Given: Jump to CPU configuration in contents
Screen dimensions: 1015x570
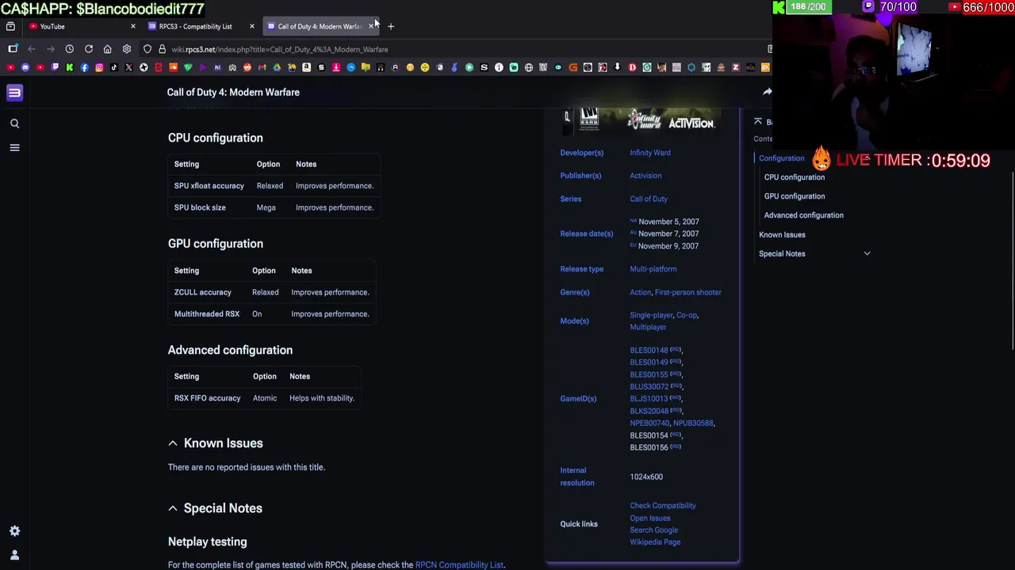Looking at the screenshot, I should pyautogui.click(x=795, y=177).
